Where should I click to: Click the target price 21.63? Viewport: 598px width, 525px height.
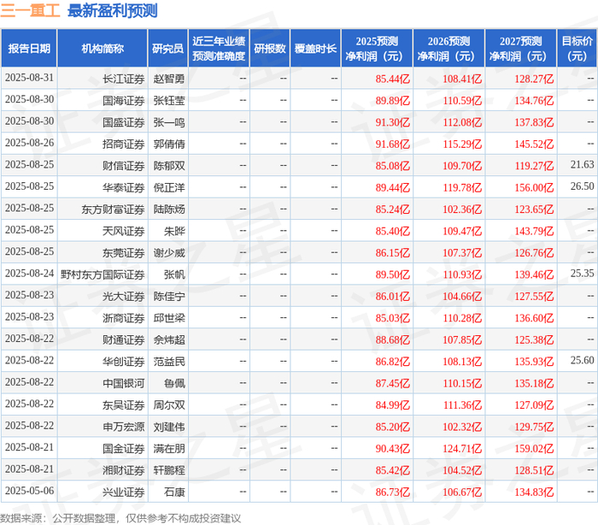(x=582, y=164)
